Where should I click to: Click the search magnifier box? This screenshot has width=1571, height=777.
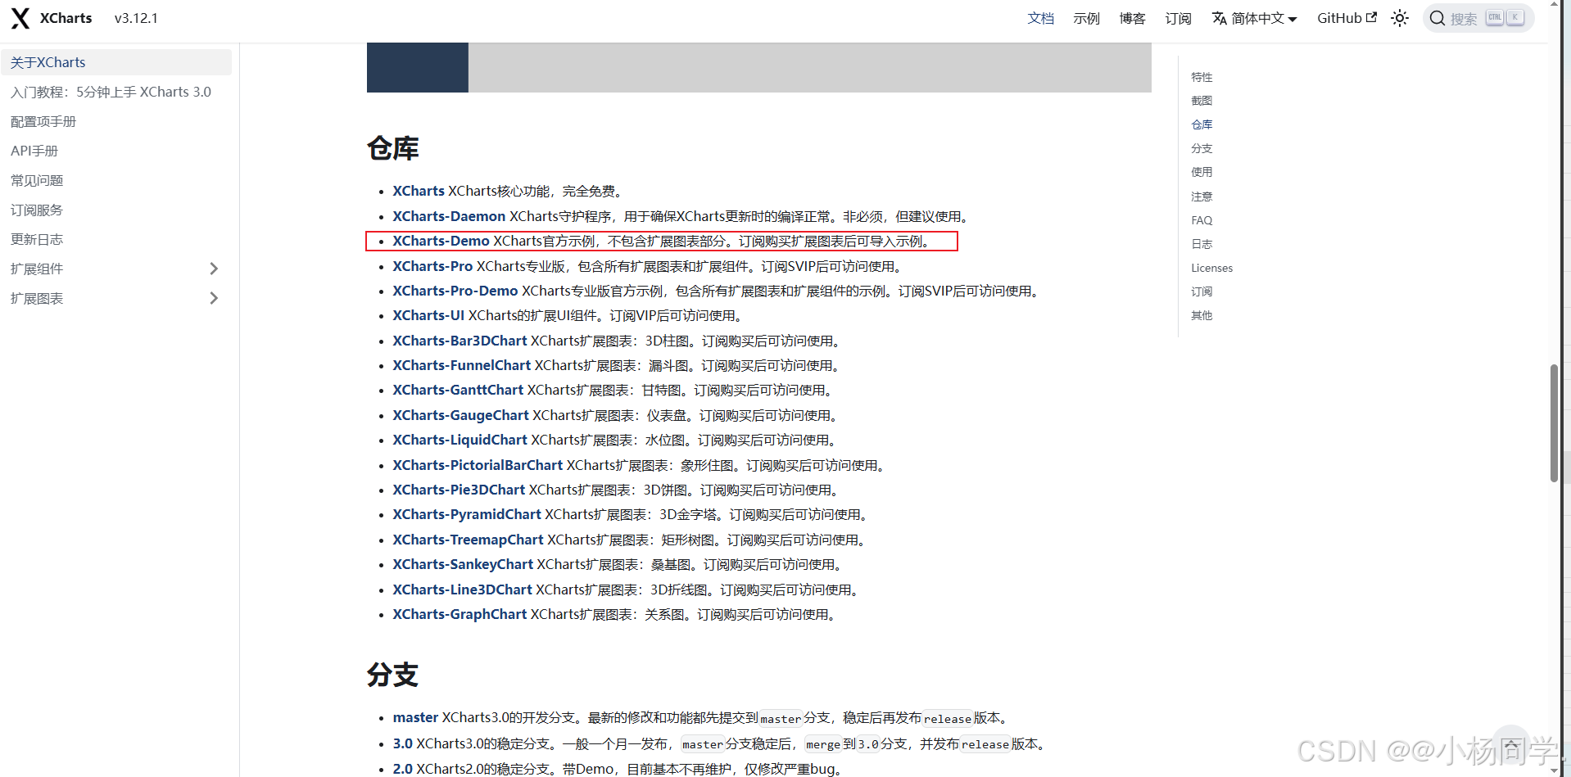coord(1478,18)
